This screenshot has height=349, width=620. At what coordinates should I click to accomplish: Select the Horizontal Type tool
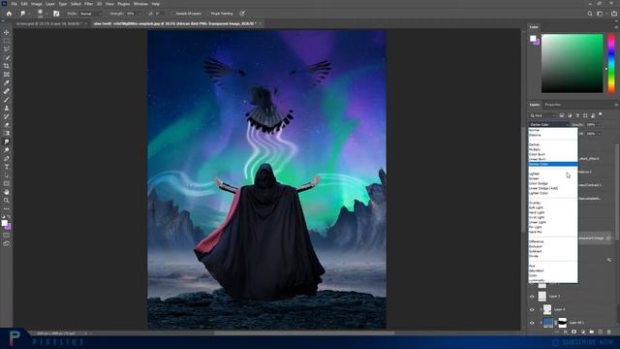(7, 167)
